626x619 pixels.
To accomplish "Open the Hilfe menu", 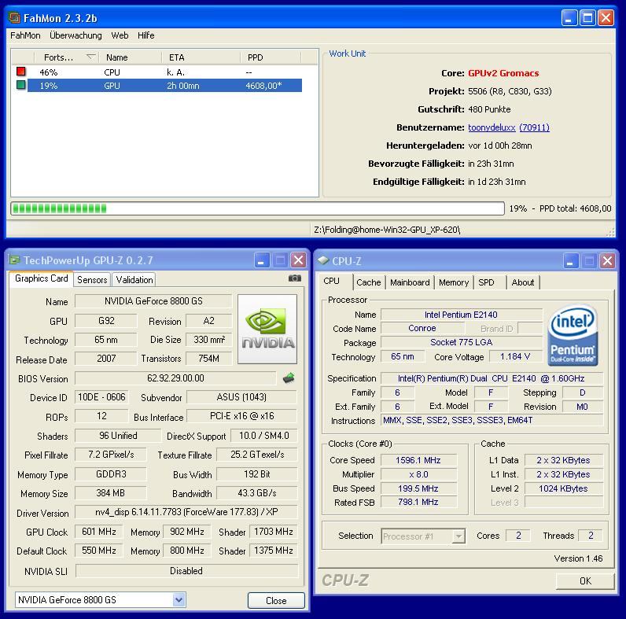I will 145,35.
